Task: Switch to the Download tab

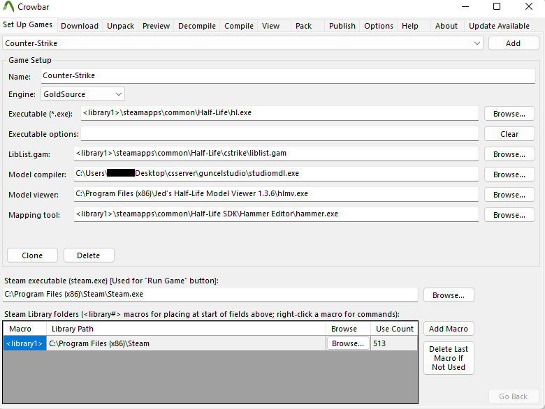Action: tap(80, 26)
